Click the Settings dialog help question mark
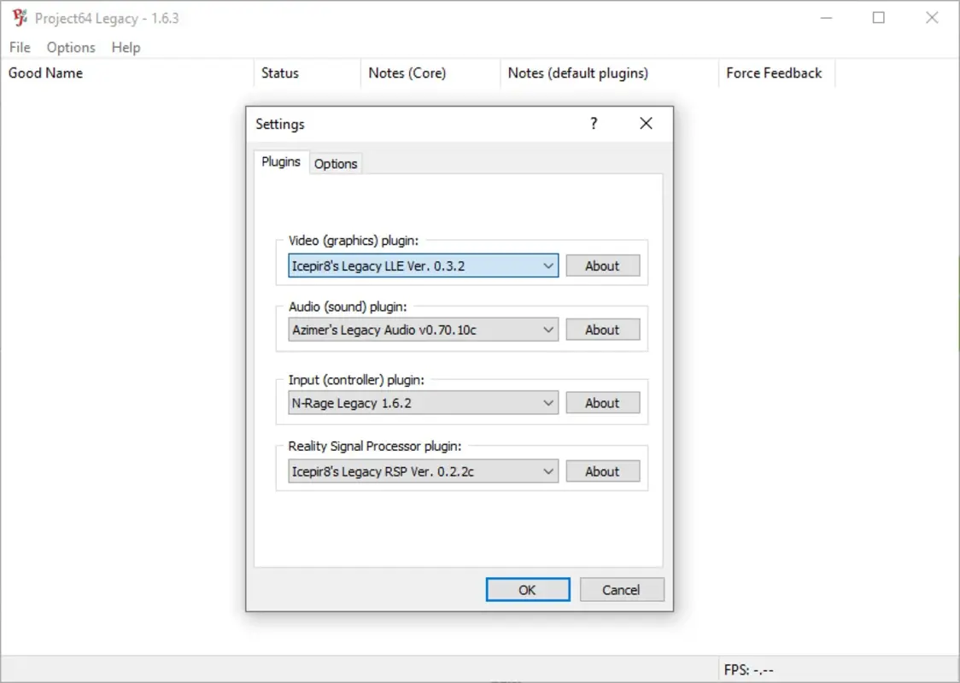Screen dimensions: 960x683 (x=594, y=124)
